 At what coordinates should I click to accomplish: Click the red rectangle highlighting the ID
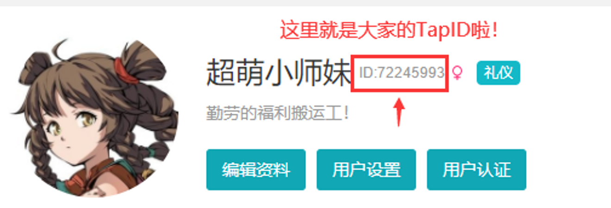[400, 73]
